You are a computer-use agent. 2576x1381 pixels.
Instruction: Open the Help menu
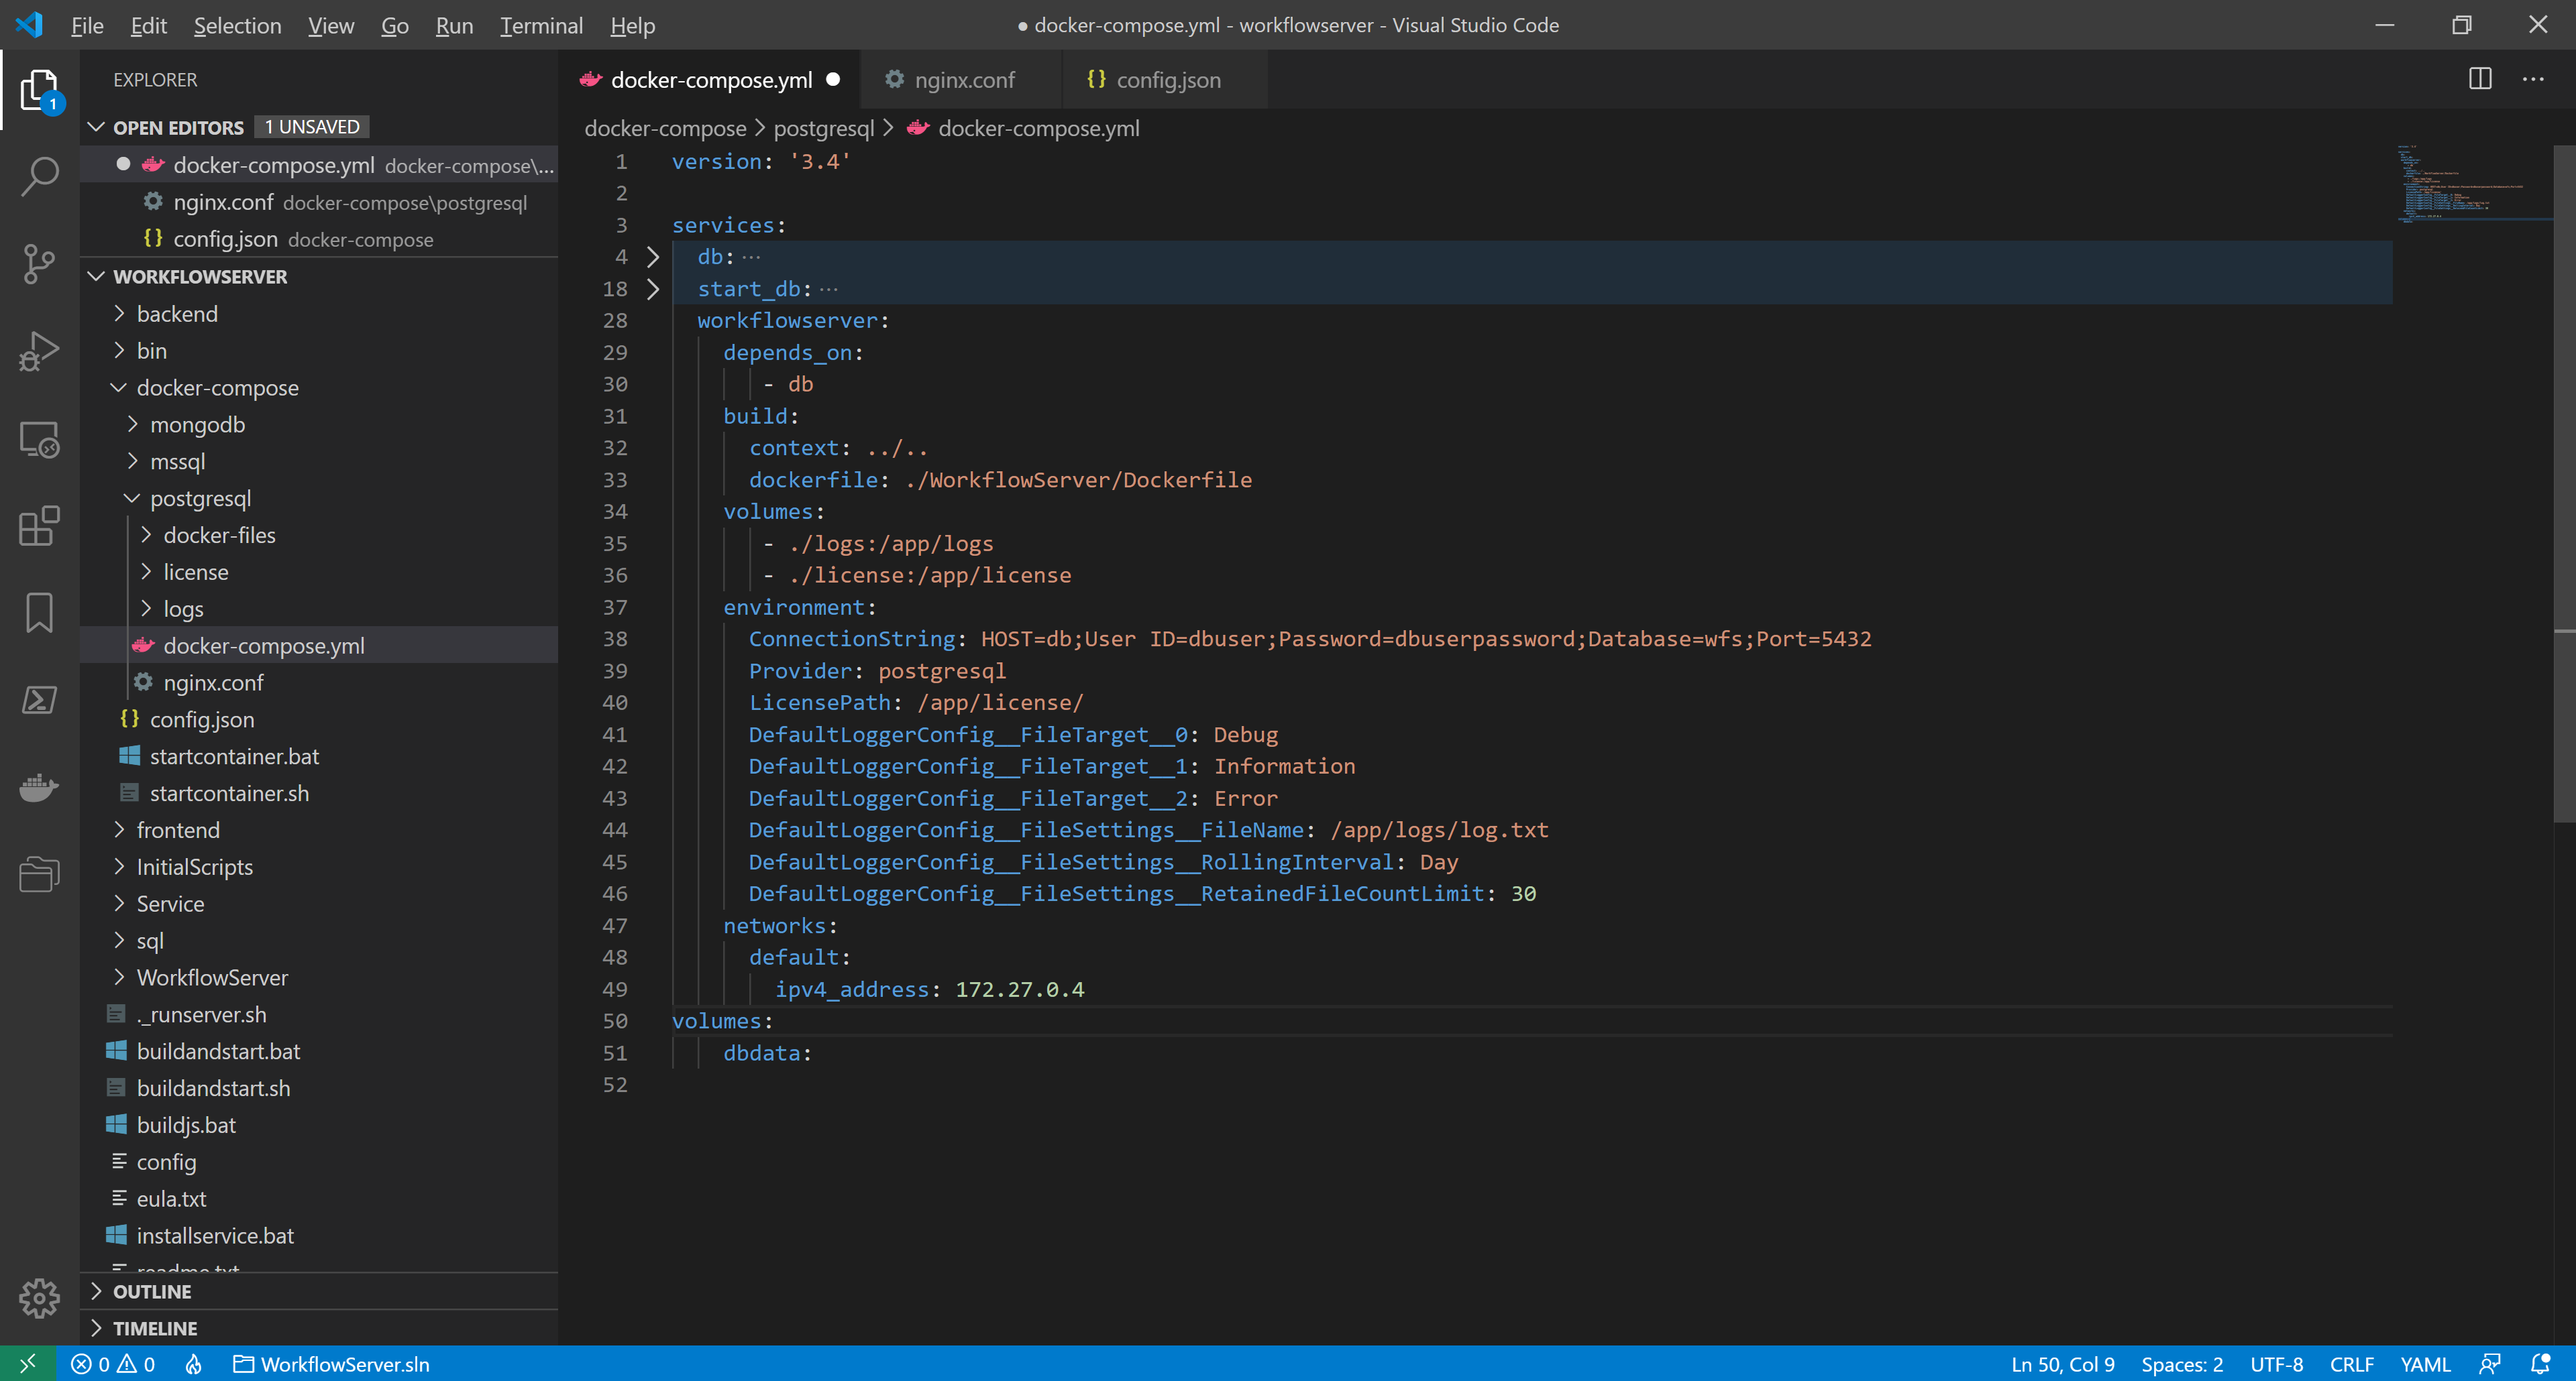coord(632,25)
